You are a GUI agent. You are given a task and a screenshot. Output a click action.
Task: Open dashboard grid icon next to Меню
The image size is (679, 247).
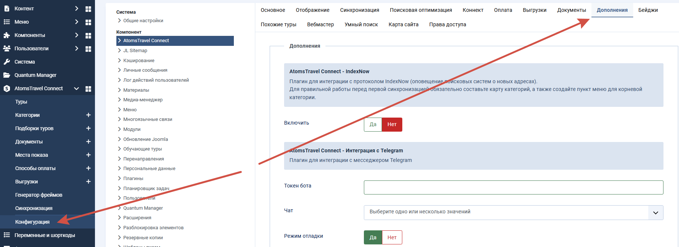88,22
